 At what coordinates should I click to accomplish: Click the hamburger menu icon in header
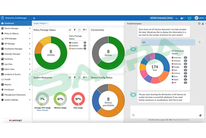[34, 18]
